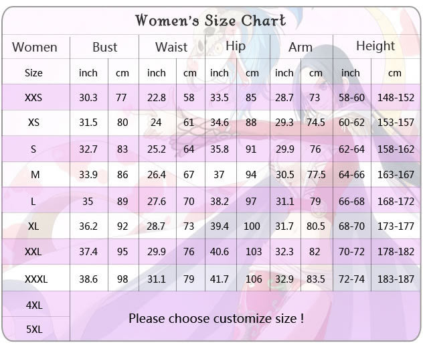Screen dimensions: 423x349
Task: Click the 77.5 arm cm cell
Action: [x=316, y=175]
